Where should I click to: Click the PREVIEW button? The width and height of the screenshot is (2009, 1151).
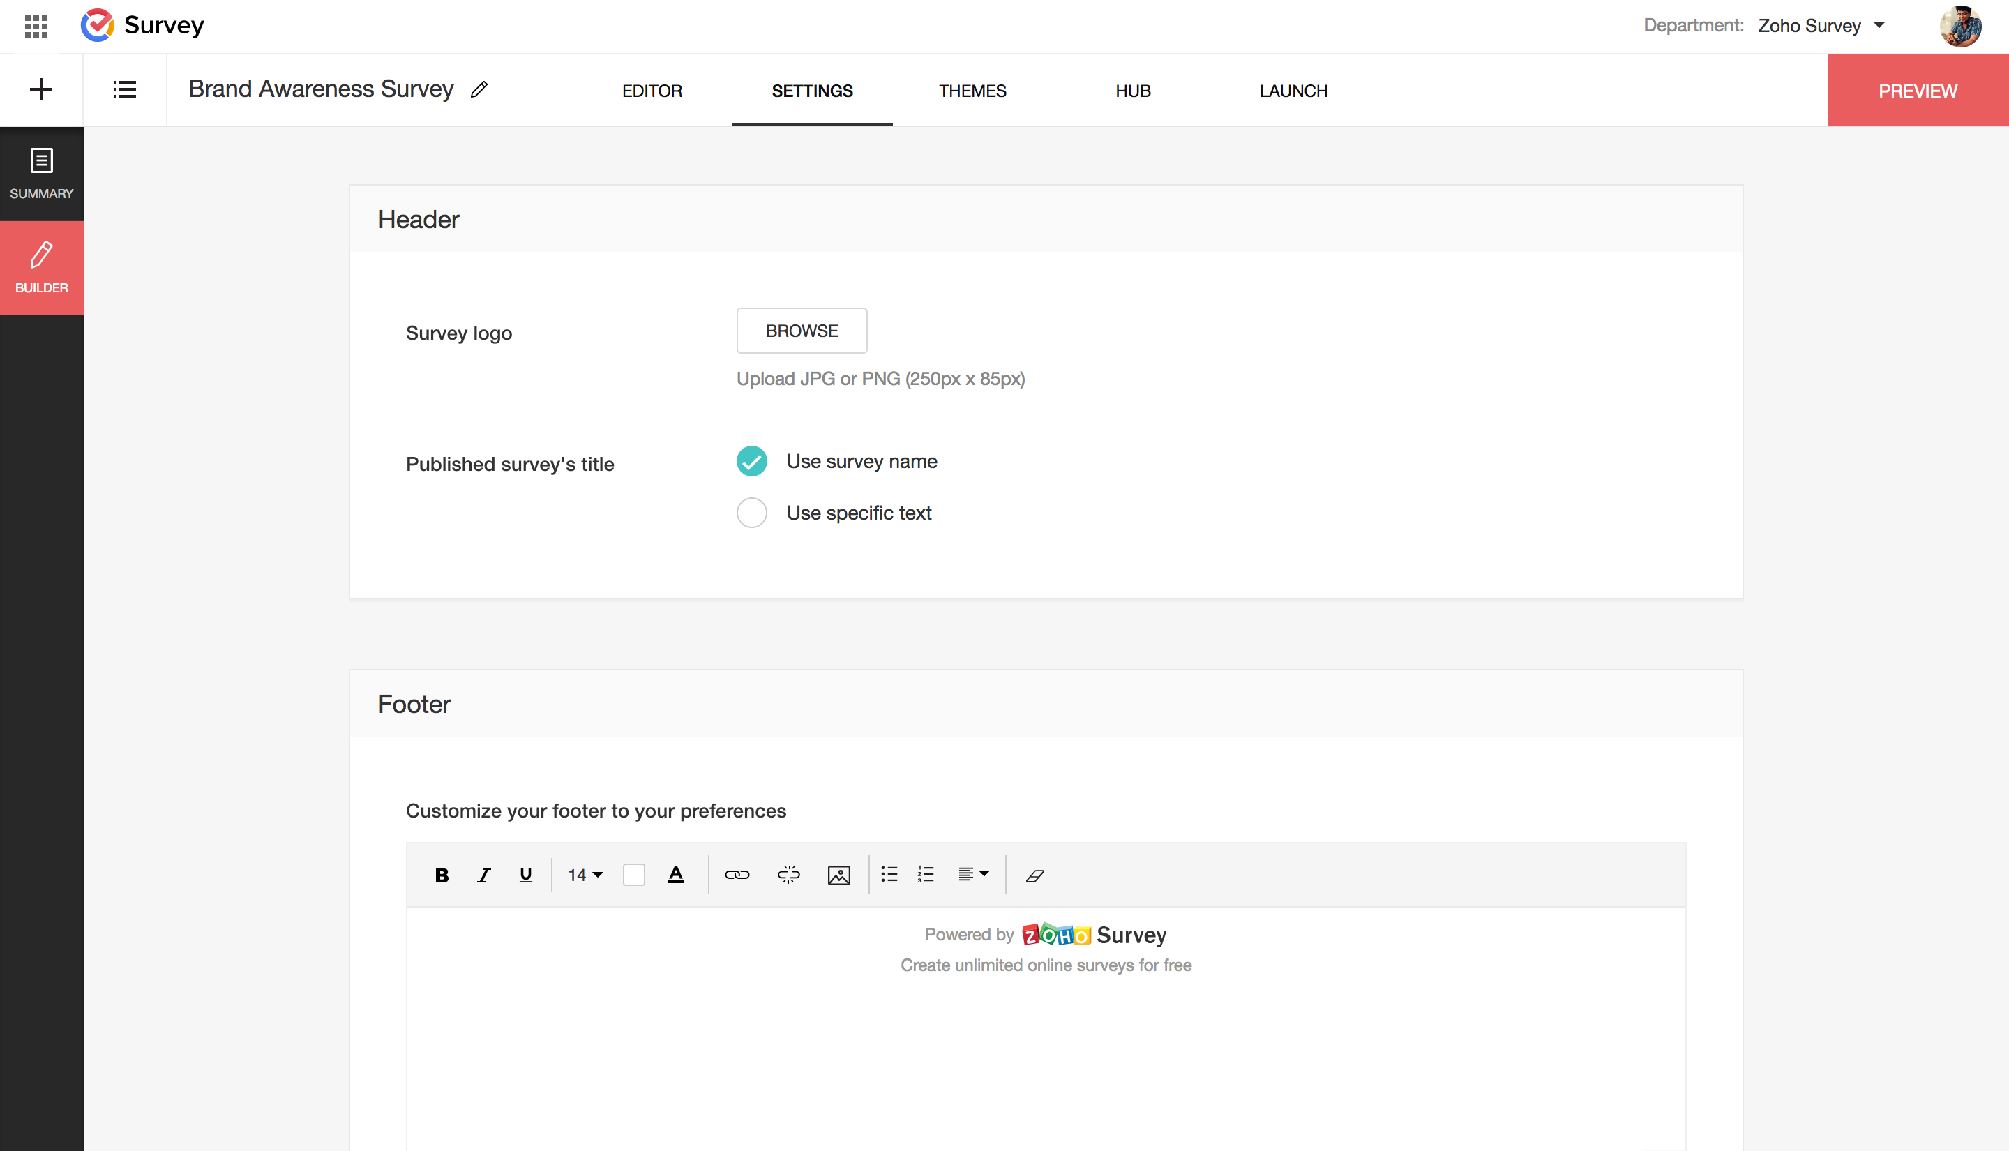(x=1918, y=90)
